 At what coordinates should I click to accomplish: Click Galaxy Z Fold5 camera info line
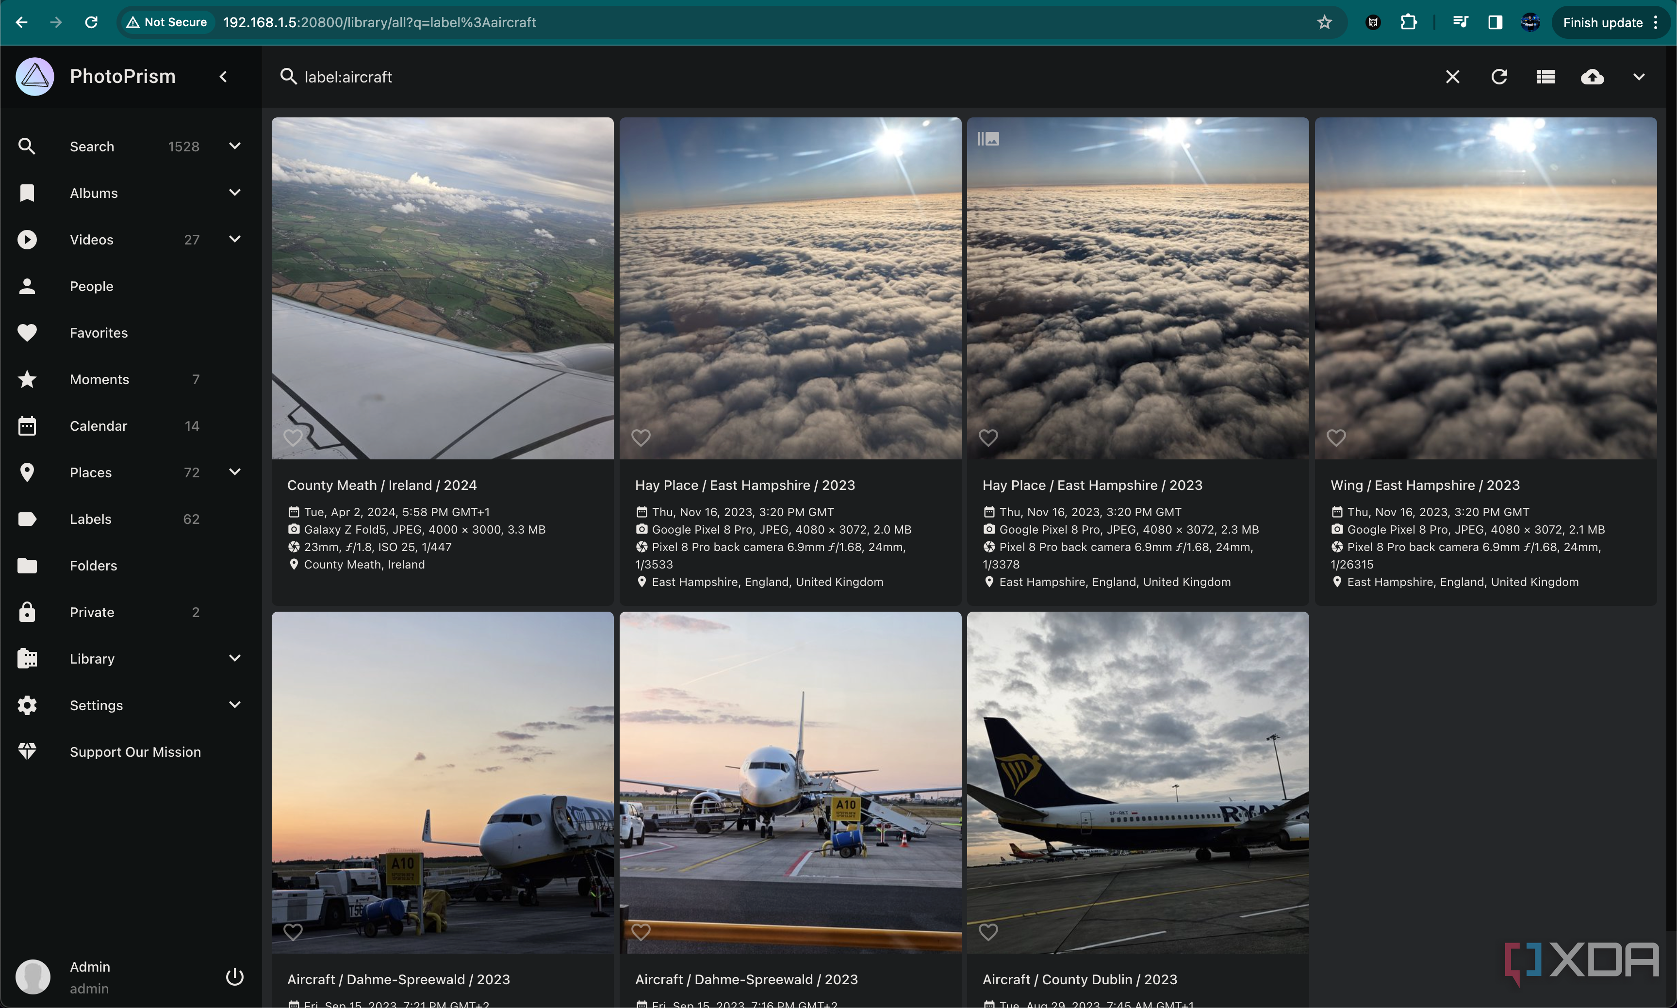[x=425, y=529]
